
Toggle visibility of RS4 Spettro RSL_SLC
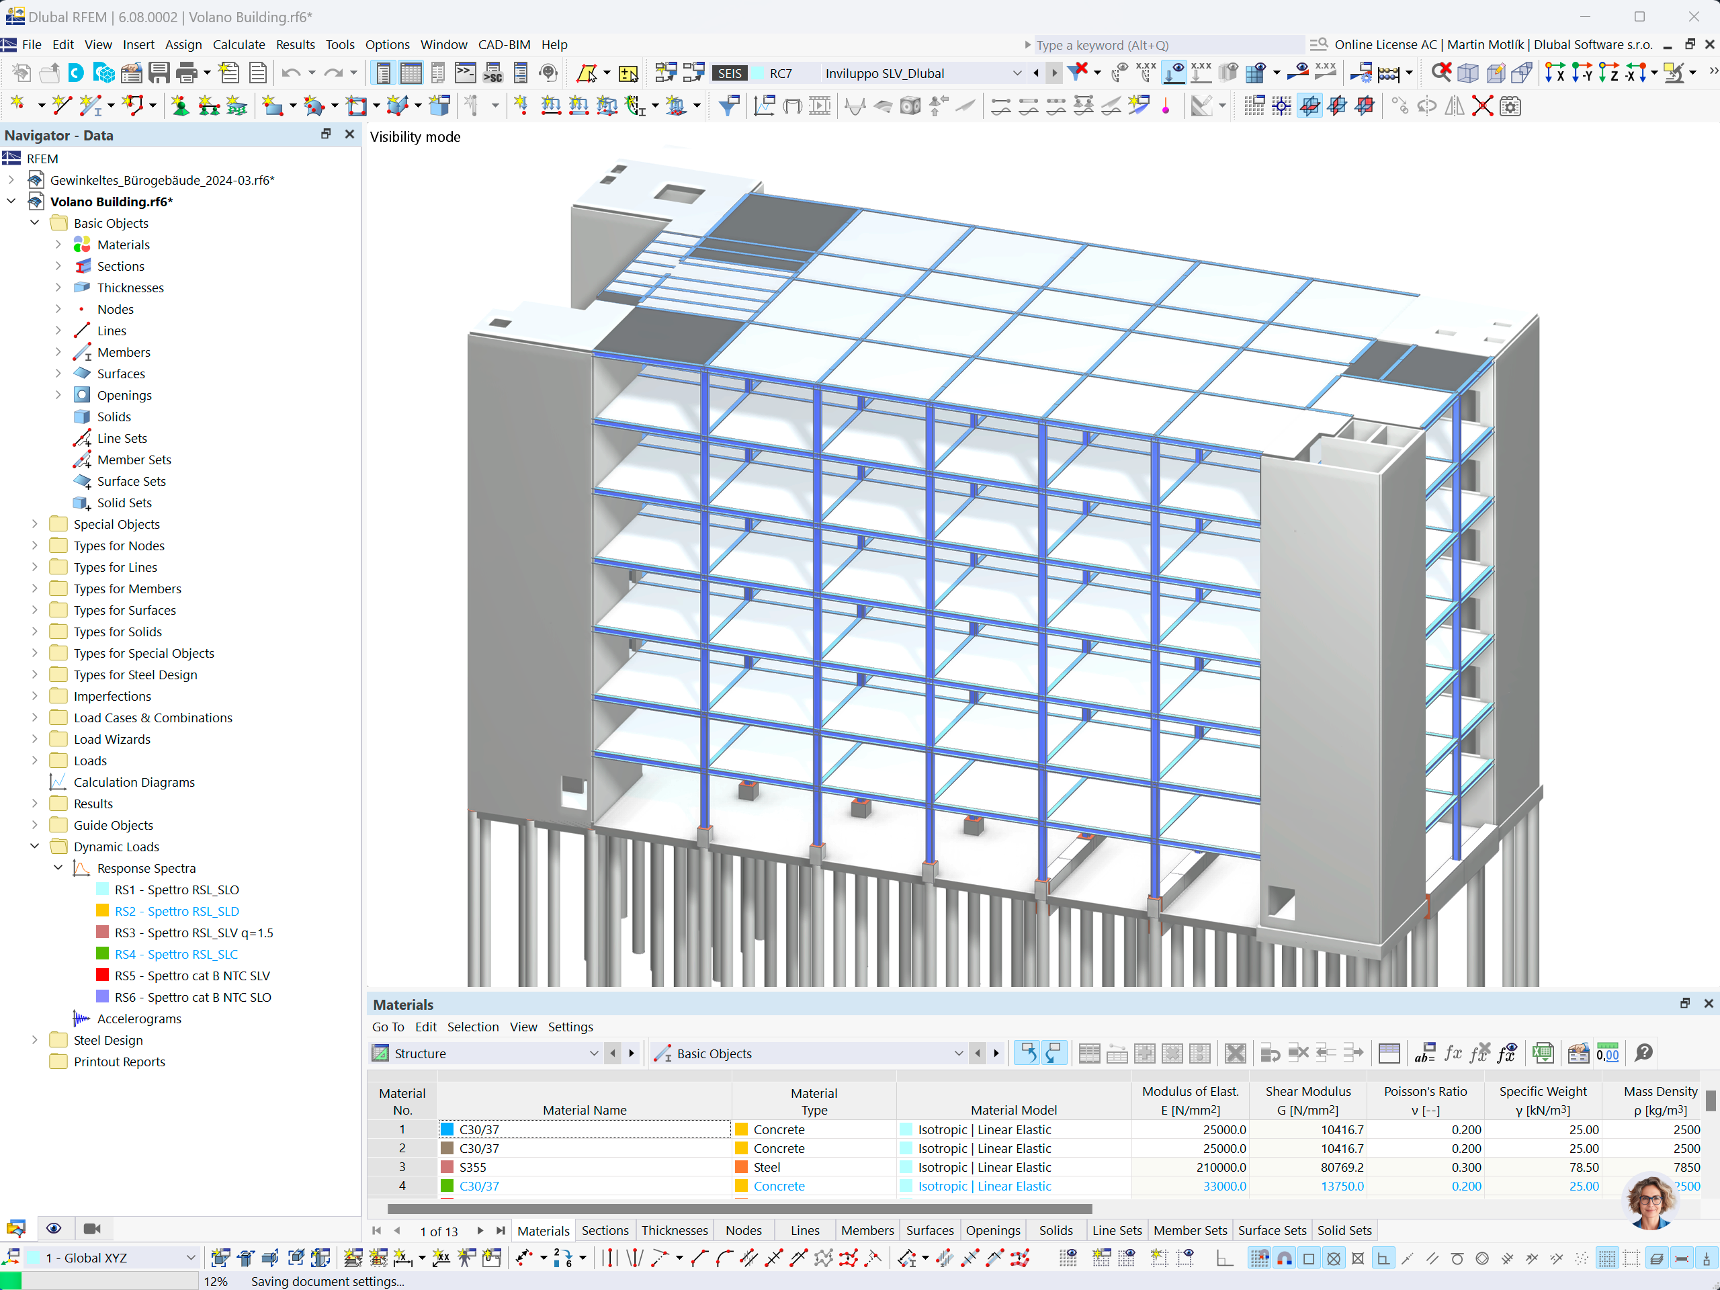(x=107, y=954)
